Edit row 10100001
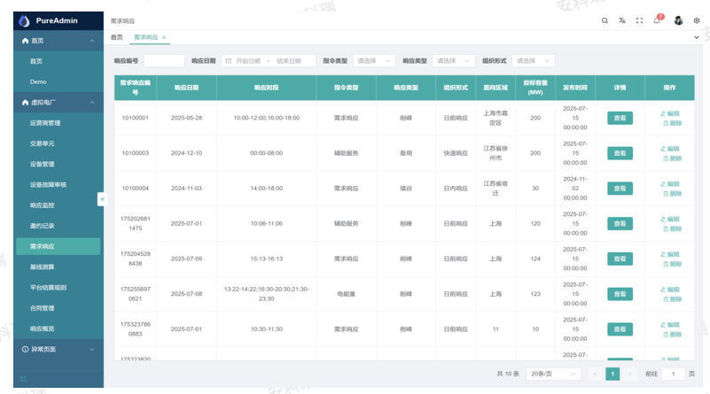 pyautogui.click(x=670, y=113)
